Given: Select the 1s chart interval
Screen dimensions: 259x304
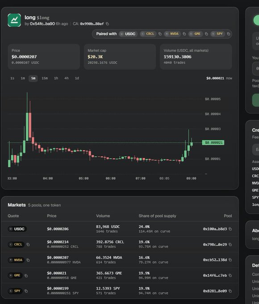Looking at the screenshot, I should coord(12,78).
